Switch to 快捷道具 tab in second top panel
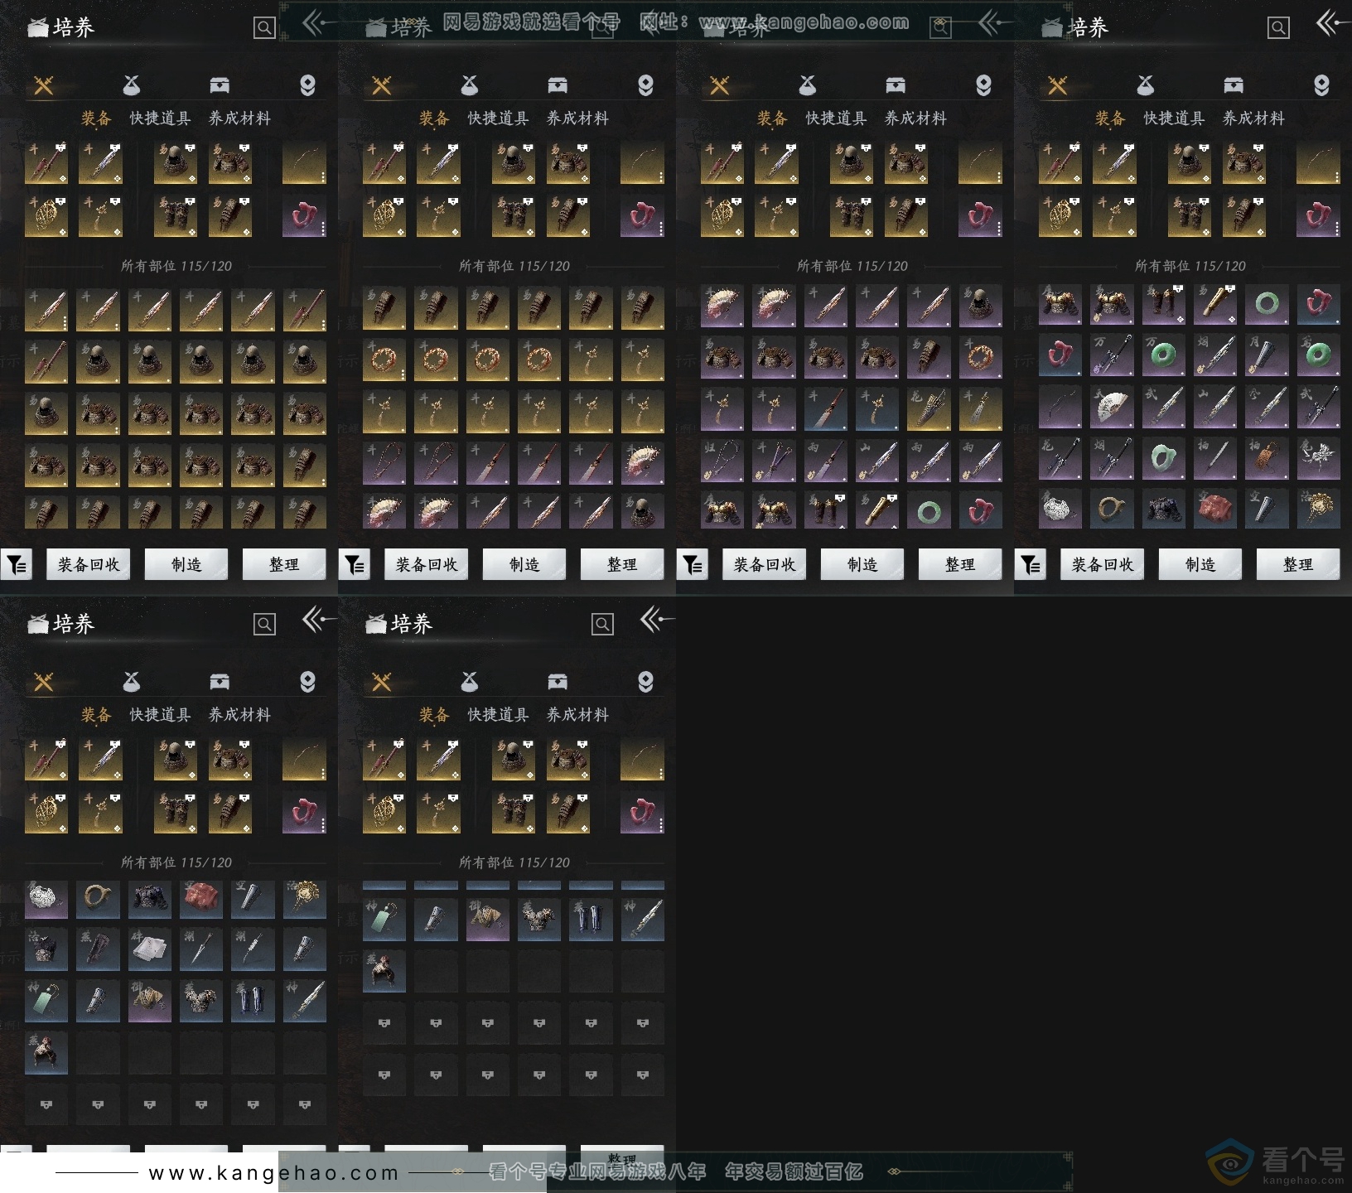The image size is (1352, 1193). pyautogui.click(x=499, y=118)
